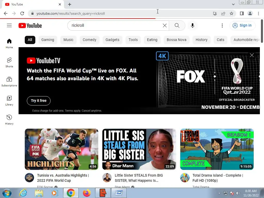
Task: Click the taskbar clock
Action: coord(251,193)
